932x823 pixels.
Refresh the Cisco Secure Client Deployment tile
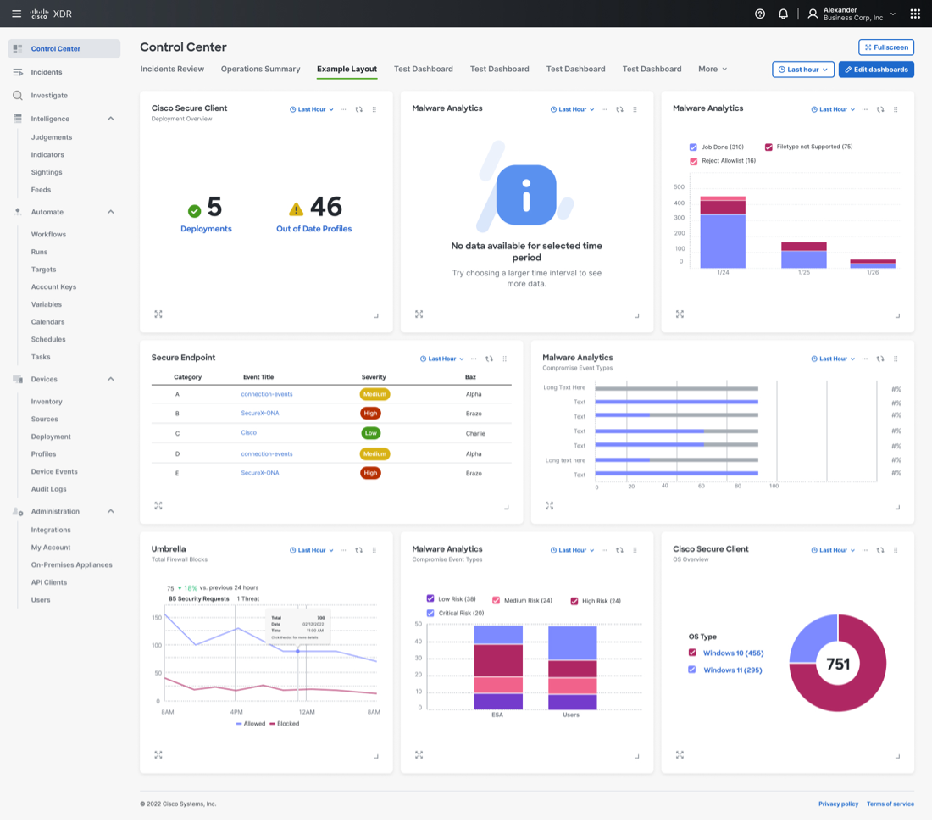pos(358,109)
